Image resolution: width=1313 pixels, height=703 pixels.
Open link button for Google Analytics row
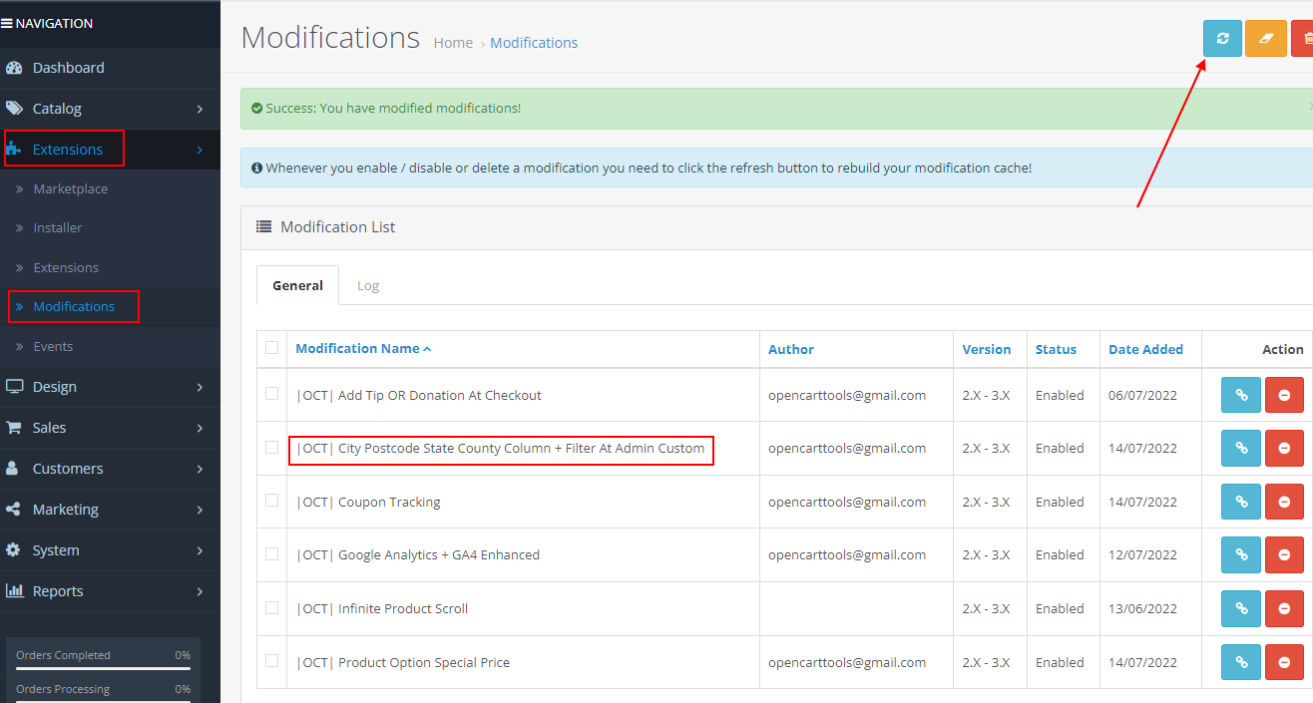[x=1241, y=554]
